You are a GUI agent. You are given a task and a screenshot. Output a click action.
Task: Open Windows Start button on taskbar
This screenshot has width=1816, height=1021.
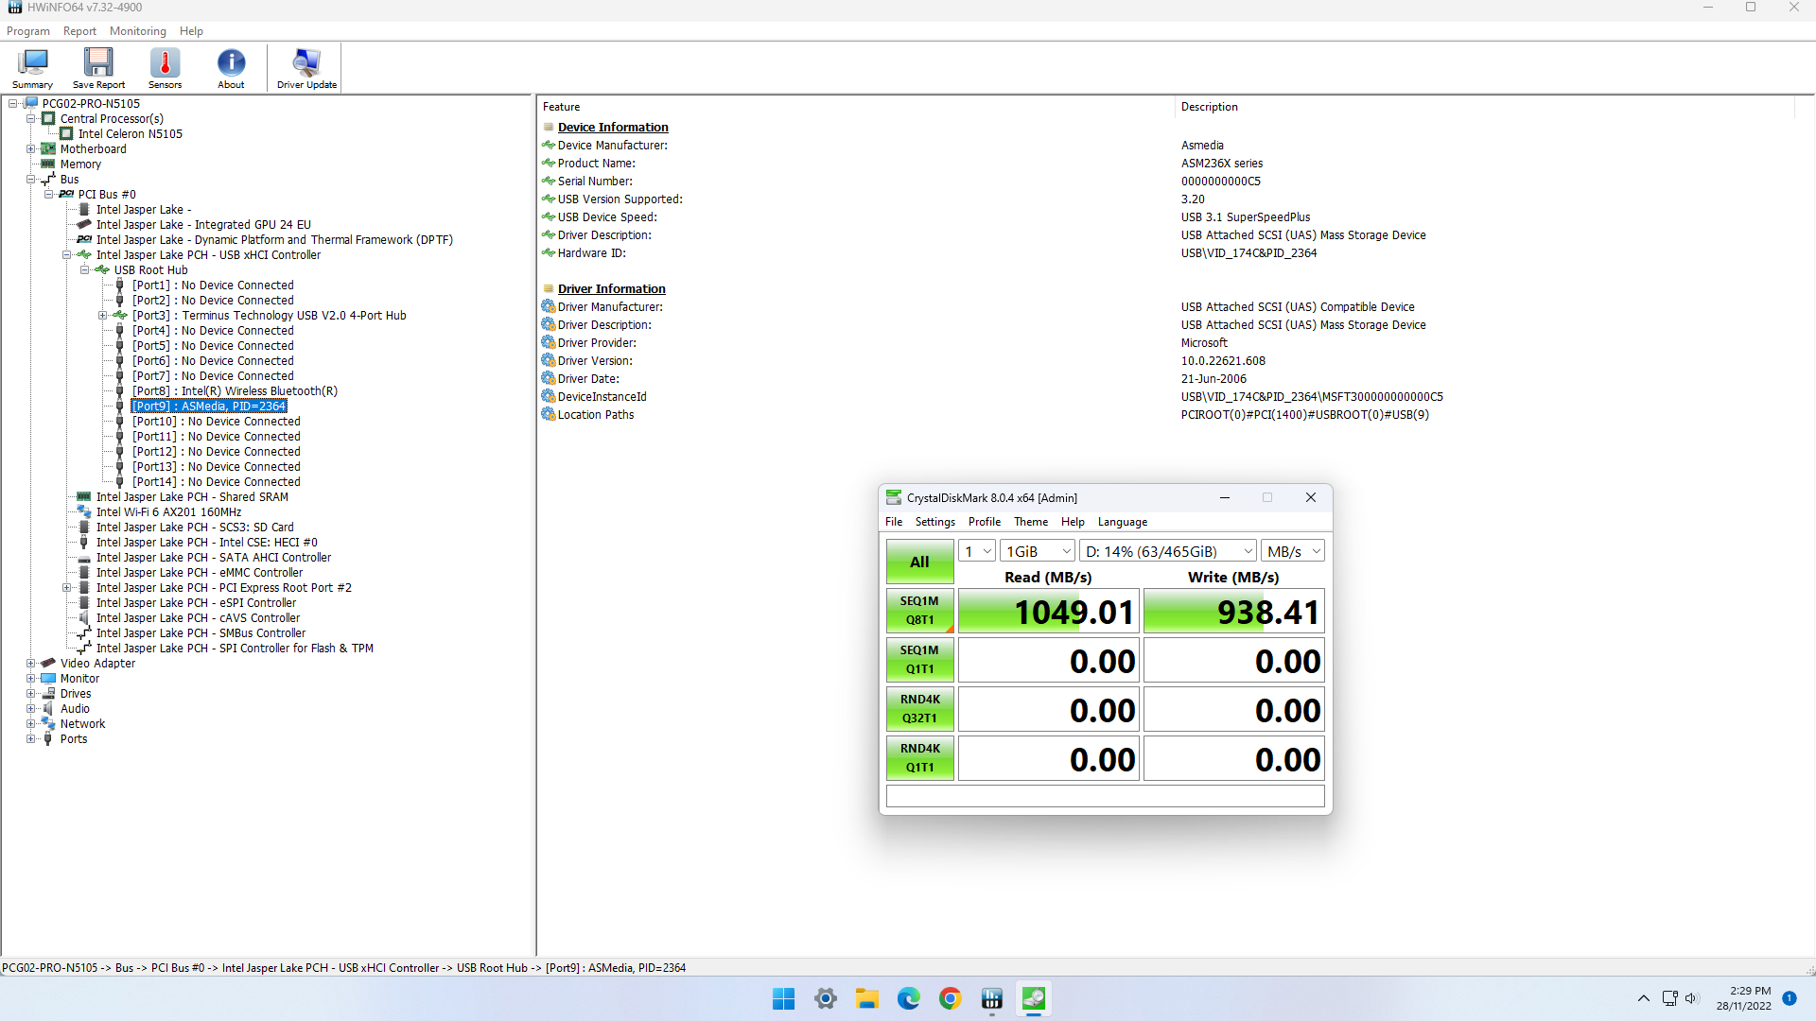[x=783, y=998]
